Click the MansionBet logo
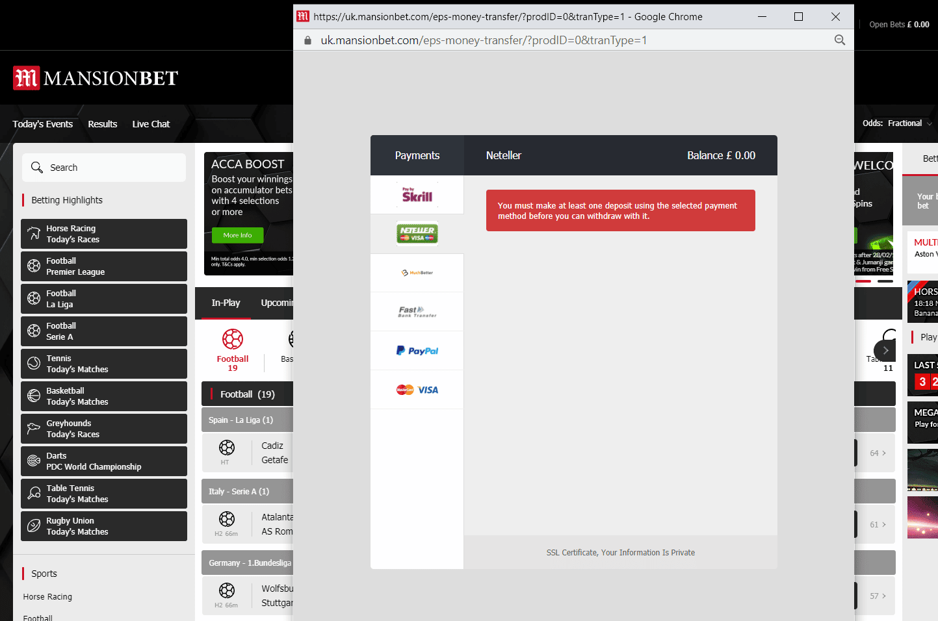Screen dimensions: 938x621 click(96, 79)
